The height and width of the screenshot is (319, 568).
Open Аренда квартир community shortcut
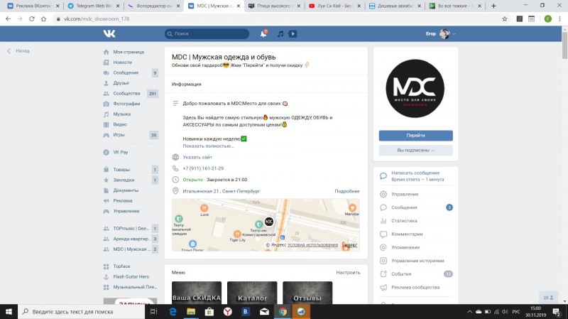point(131,239)
